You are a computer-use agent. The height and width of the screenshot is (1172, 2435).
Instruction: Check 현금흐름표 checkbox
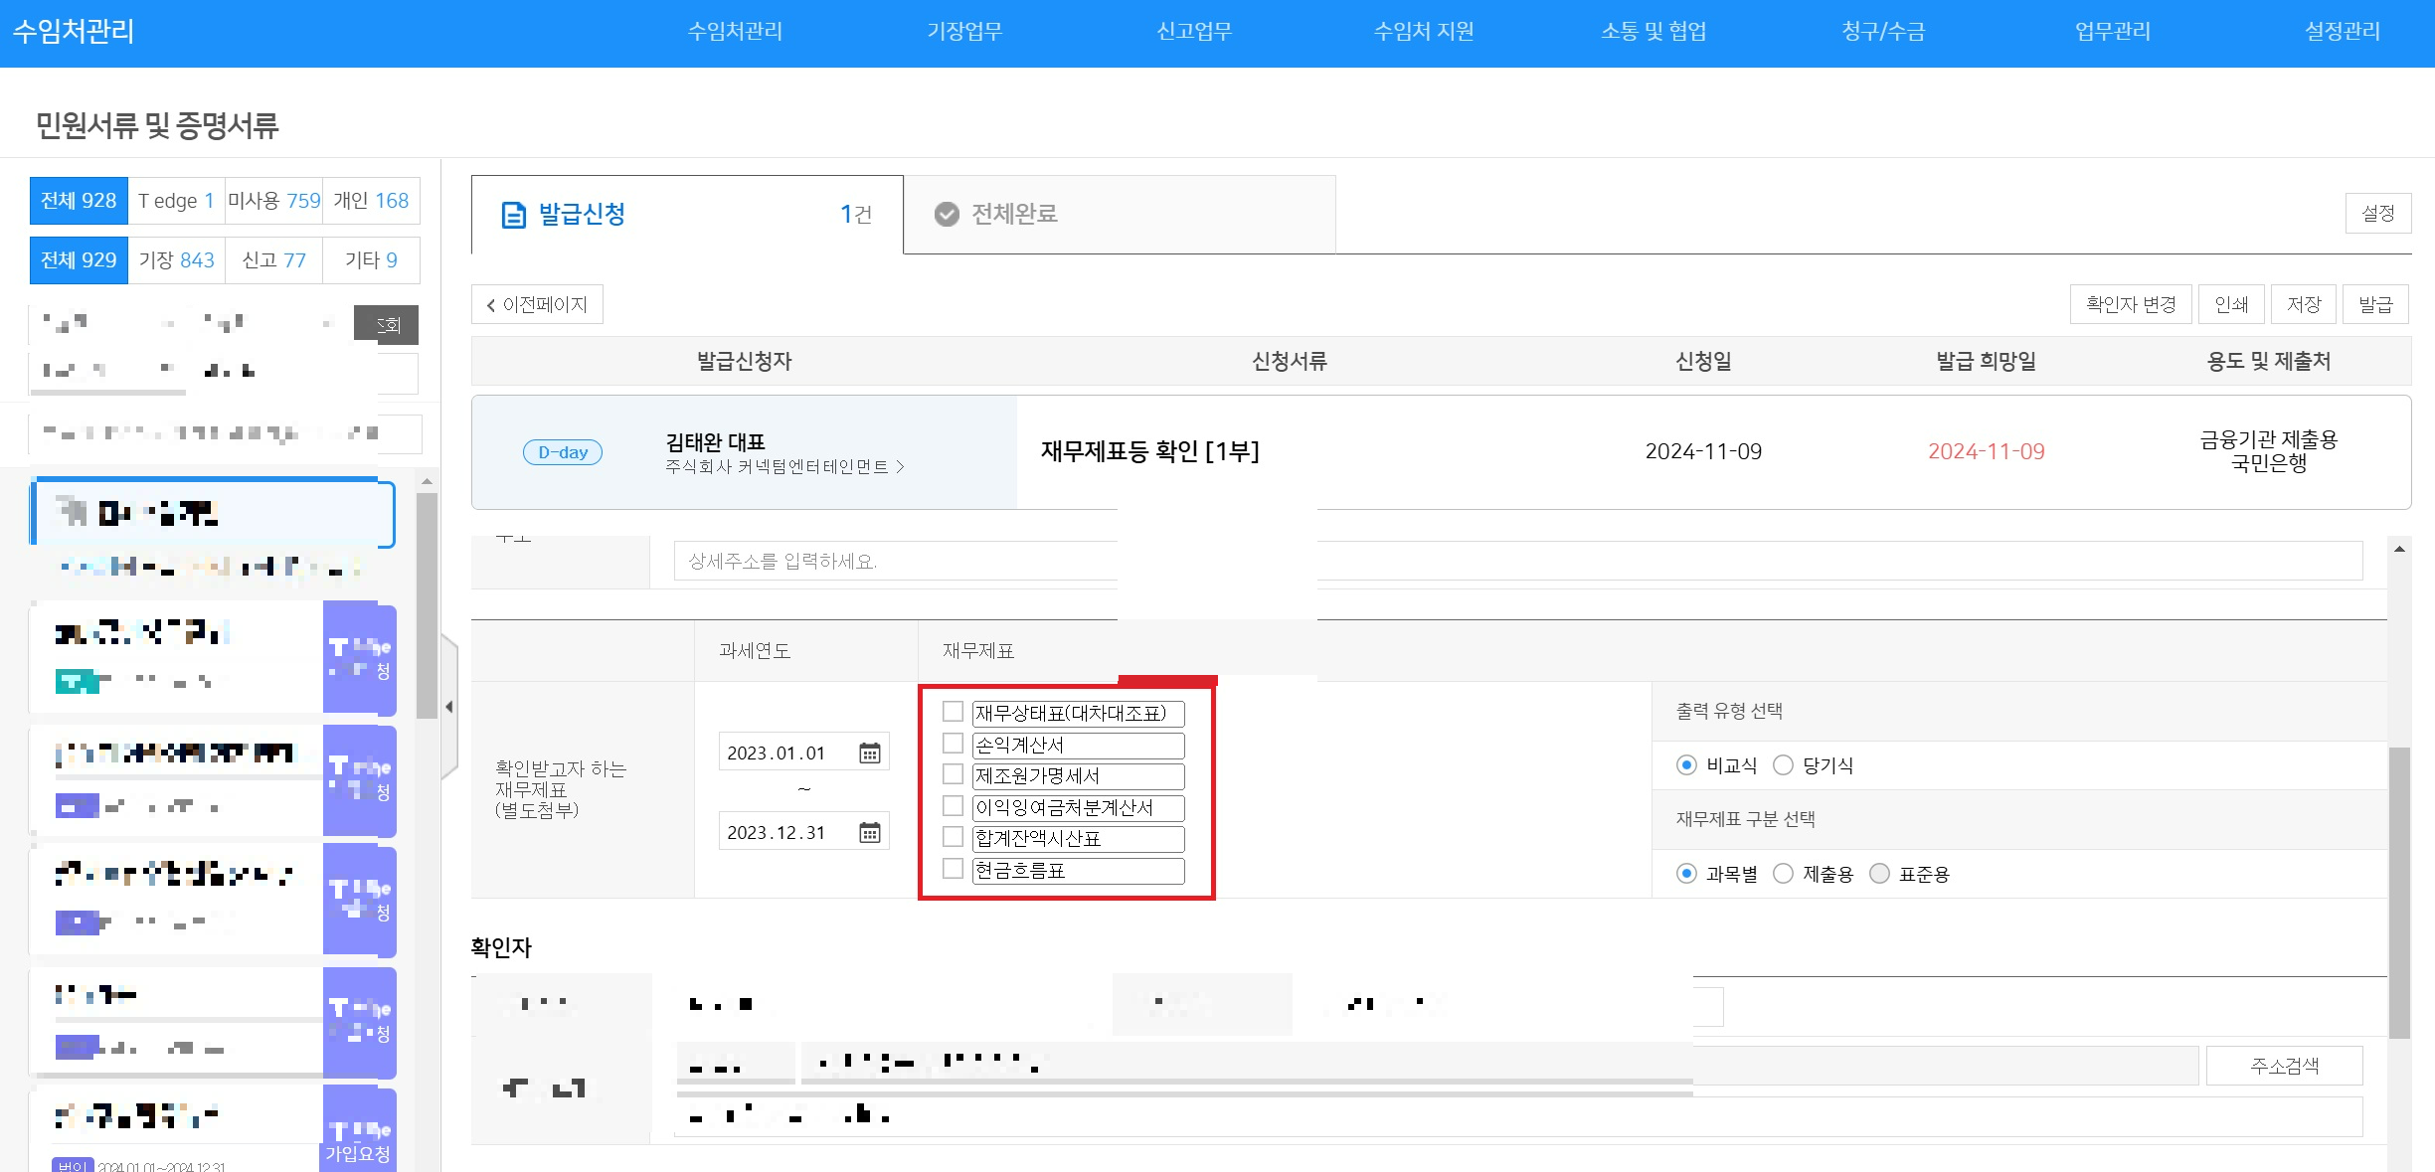[x=953, y=869]
